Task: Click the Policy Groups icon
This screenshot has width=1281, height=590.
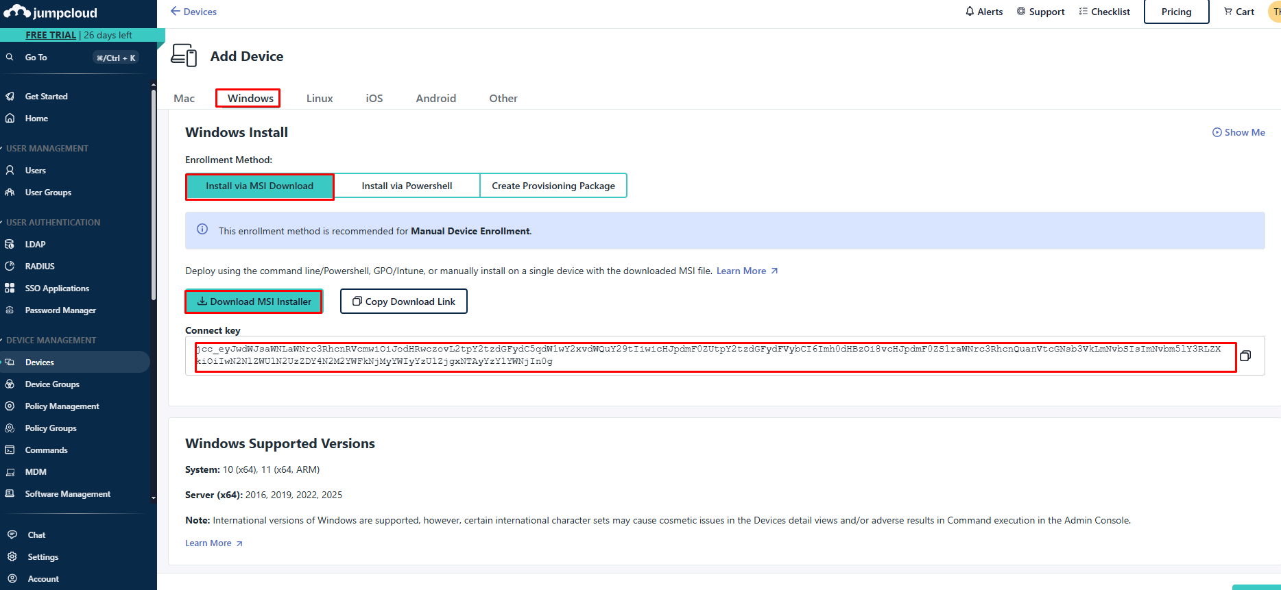Action: (x=10, y=428)
